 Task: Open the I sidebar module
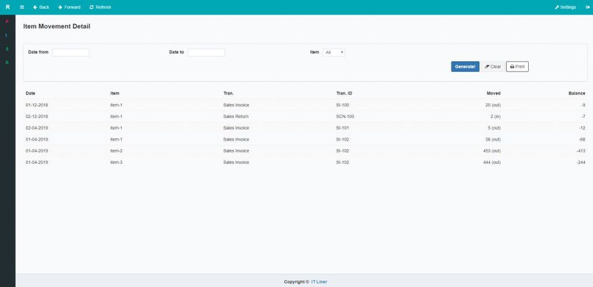coord(6,35)
